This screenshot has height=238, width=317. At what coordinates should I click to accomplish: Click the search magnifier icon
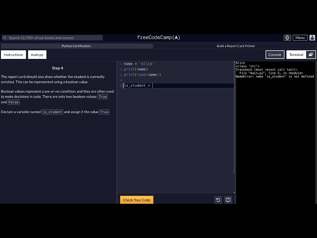pyautogui.click(x=4, y=38)
